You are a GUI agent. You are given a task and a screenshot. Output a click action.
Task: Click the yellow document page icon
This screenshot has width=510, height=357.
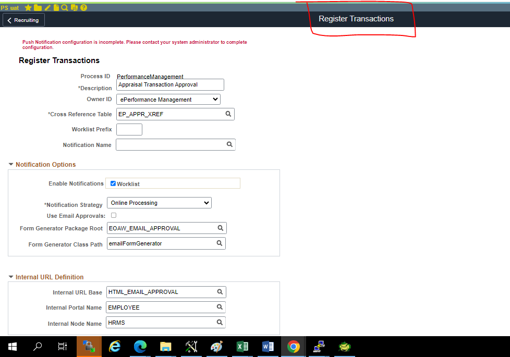(56, 7)
